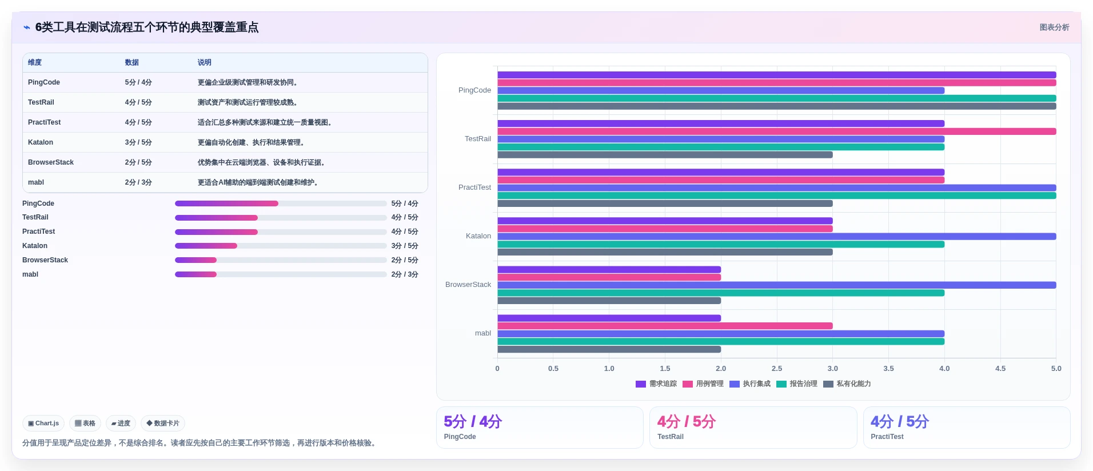The width and height of the screenshot is (1093, 471).
Task: Select the 进度 tag chip
Action: (121, 424)
